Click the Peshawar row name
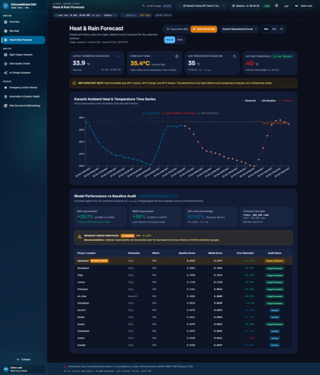This screenshot has width=320, height=375. pos(82,289)
